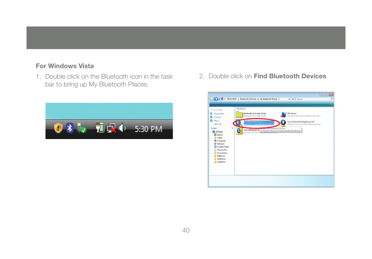Open the address bar history dropdown
372x259 pixels.
[x=289, y=99]
